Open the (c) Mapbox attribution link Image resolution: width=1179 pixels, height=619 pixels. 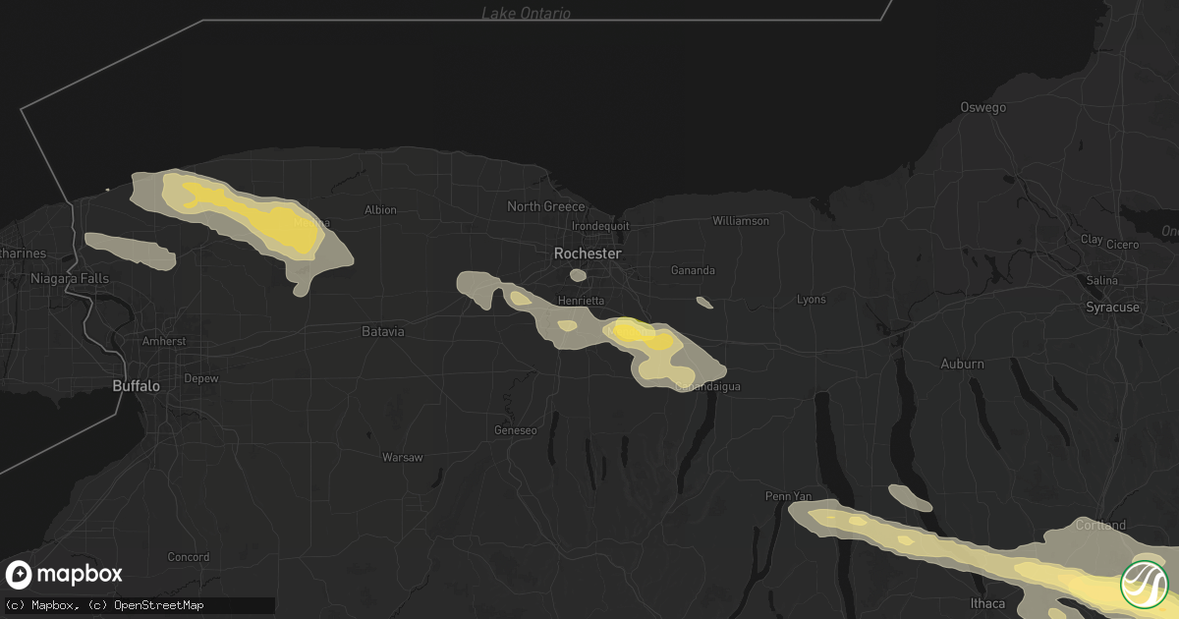37,605
